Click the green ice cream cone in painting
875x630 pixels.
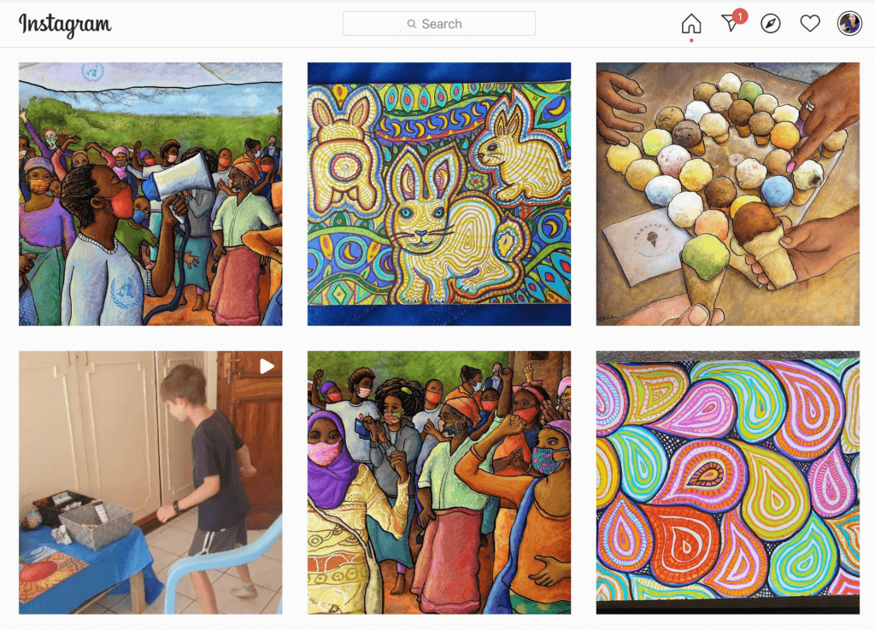click(704, 273)
